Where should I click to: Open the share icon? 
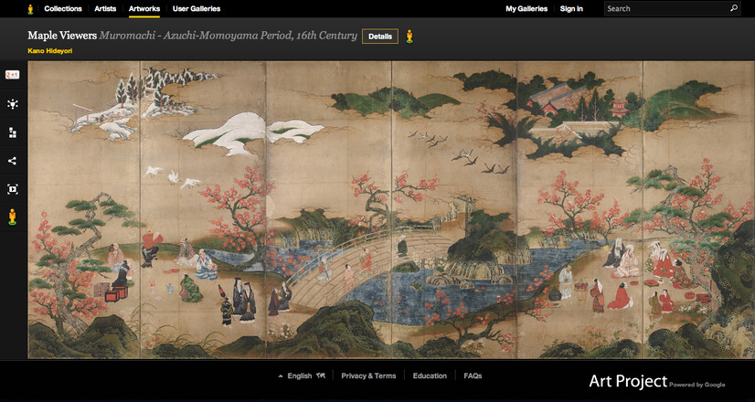(x=13, y=161)
